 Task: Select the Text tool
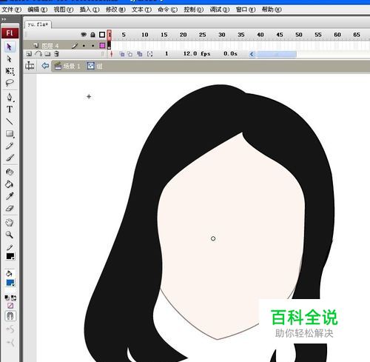[x=10, y=110]
